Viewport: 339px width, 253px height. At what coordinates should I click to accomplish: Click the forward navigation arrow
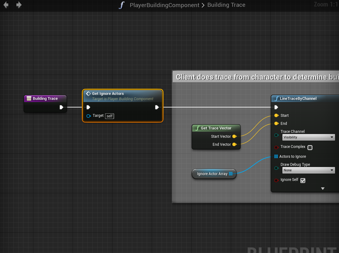[x=19, y=5]
